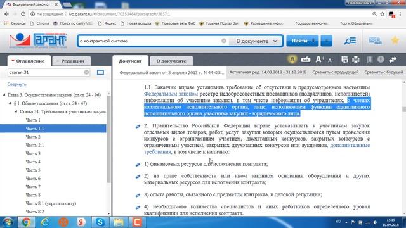Image resolution: width=406 pixels, height=228 pixels.
Task: Click the 'Актуальная ред. 14.08.2018' label
Action: tap(268, 72)
